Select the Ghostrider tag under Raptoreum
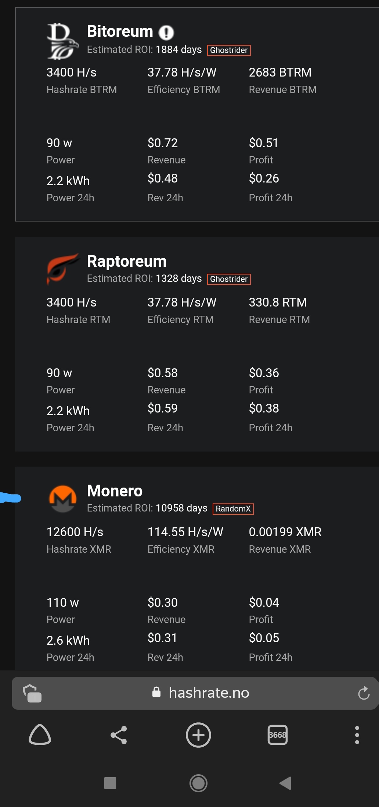 coord(229,279)
